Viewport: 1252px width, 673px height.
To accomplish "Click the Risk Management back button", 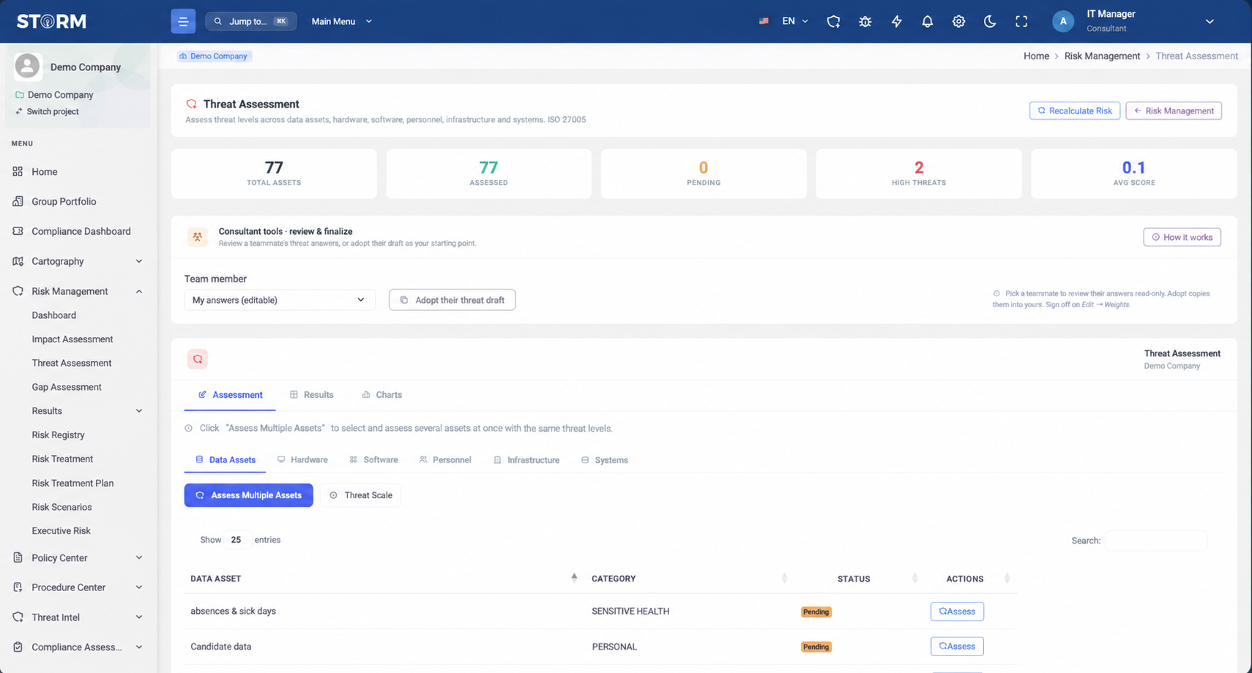I will coord(1173,110).
